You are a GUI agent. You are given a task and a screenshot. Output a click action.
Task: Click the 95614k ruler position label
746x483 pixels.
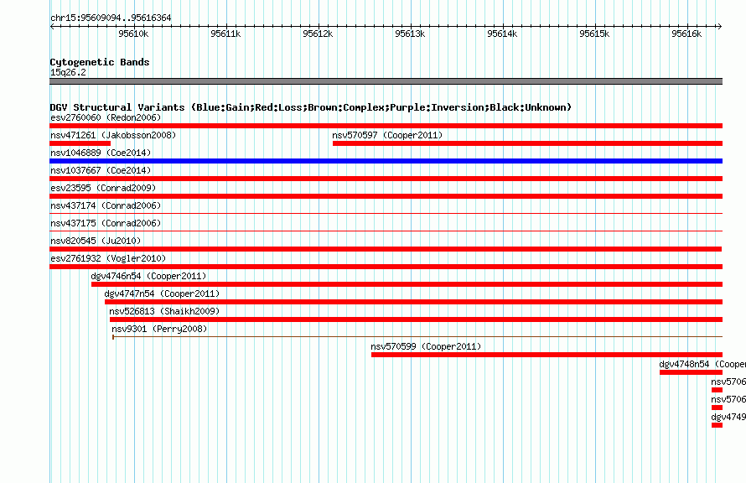[x=502, y=34]
